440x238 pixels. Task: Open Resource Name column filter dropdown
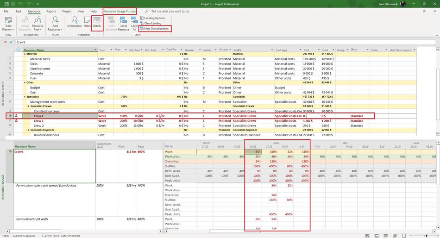click(x=95, y=50)
